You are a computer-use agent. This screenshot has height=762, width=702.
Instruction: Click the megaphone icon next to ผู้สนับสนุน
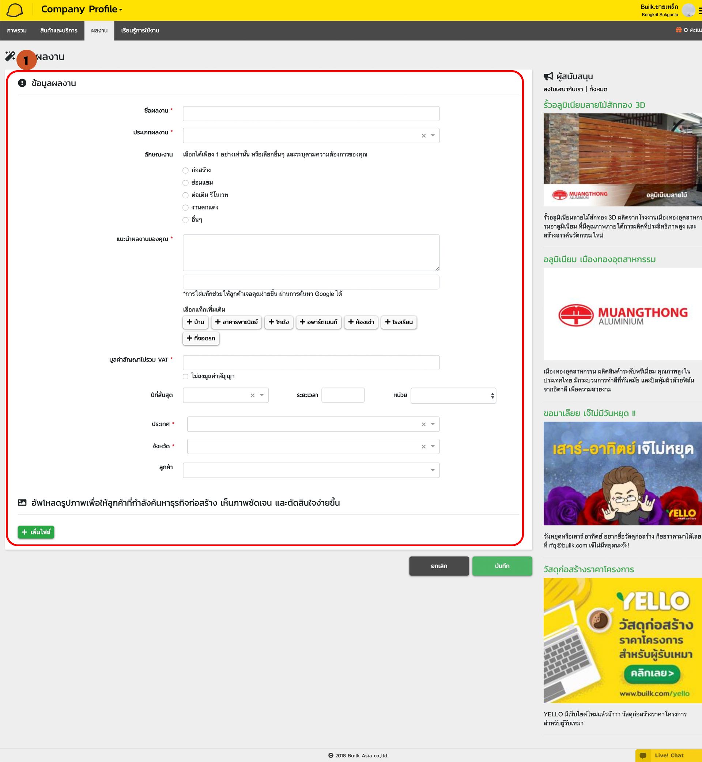click(548, 76)
